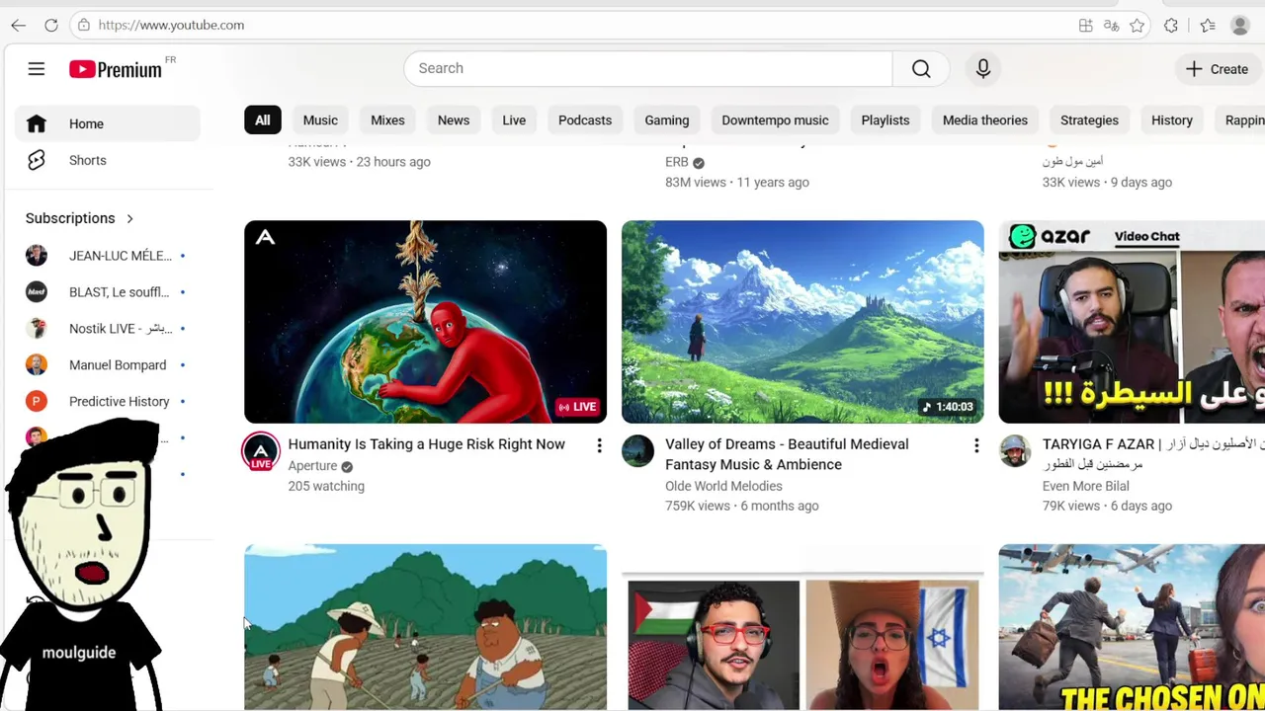Screen dimensions: 1265x711
Task: Click the translate page icon in address bar
Action: pyautogui.click(x=1112, y=26)
